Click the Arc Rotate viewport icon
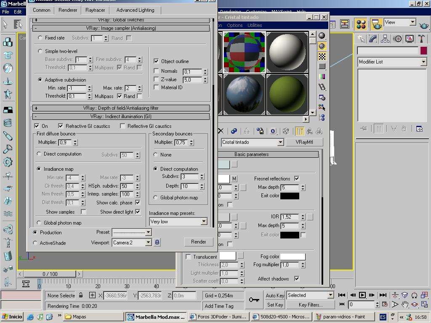 coord(415,304)
